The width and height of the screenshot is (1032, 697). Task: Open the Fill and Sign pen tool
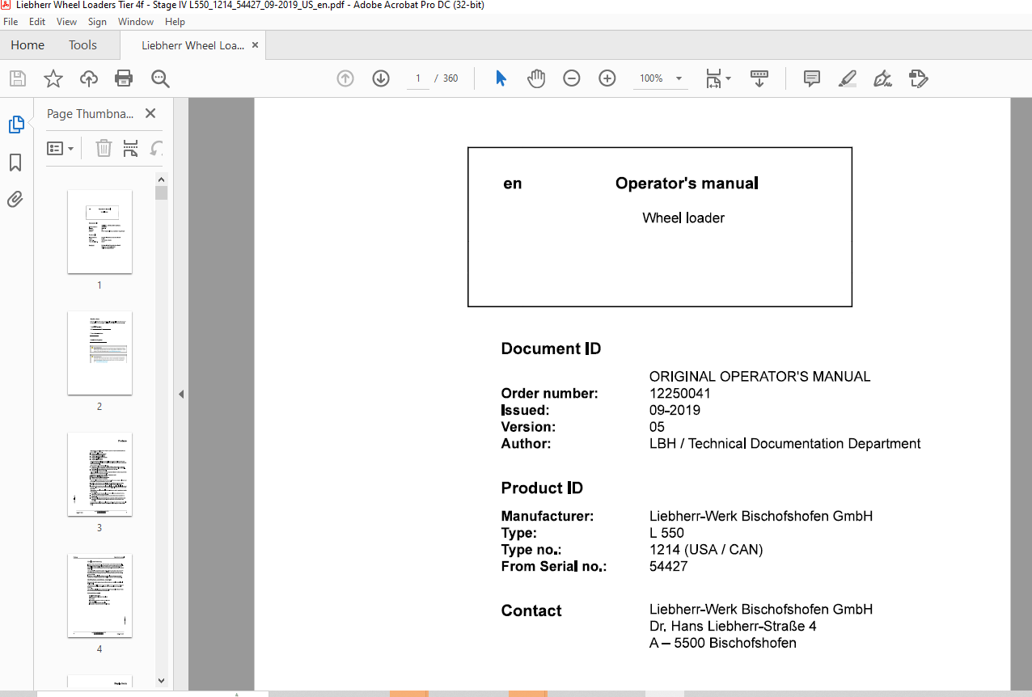click(x=882, y=78)
